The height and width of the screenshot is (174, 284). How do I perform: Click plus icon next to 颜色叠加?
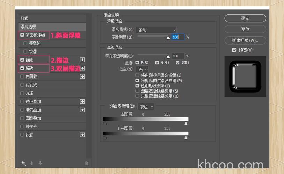(82, 102)
